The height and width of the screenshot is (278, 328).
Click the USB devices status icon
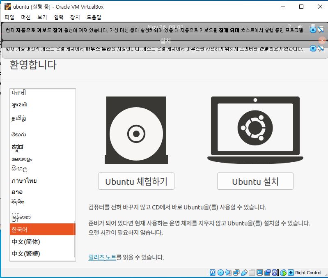(244, 272)
